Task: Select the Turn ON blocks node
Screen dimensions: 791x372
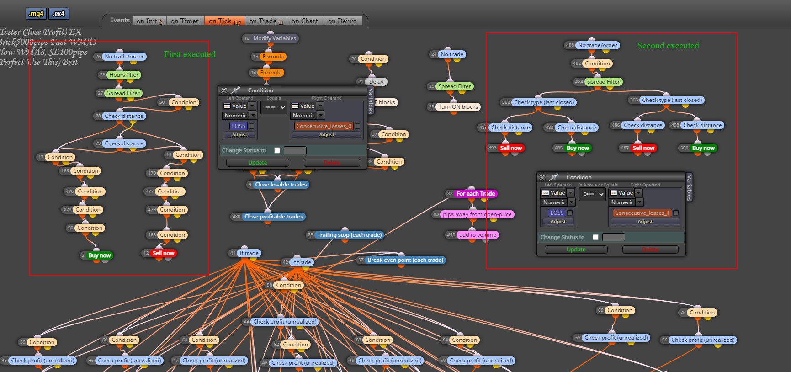Action: pyautogui.click(x=458, y=107)
